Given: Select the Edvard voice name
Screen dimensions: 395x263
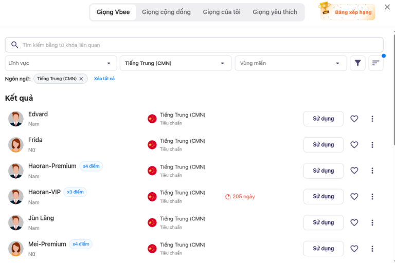Looking at the screenshot, I should tap(38, 114).
